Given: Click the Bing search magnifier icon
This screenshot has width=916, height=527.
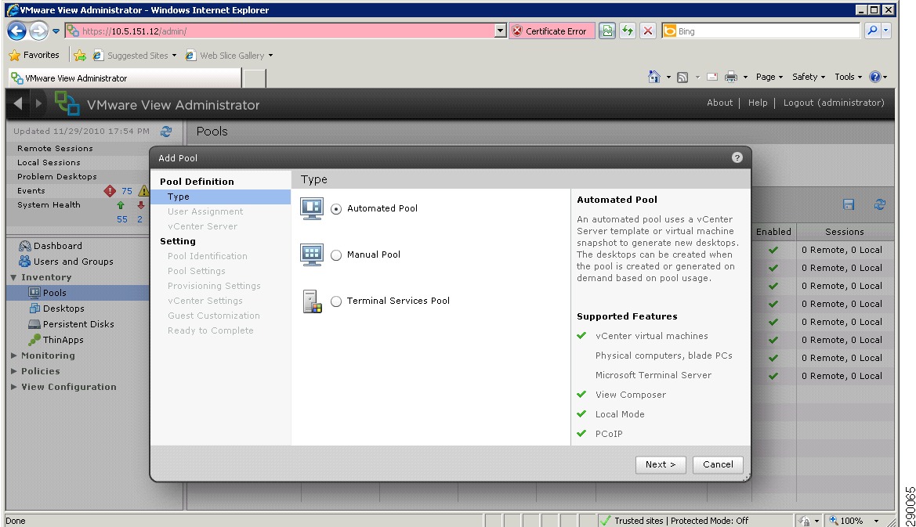Looking at the screenshot, I should 872,31.
